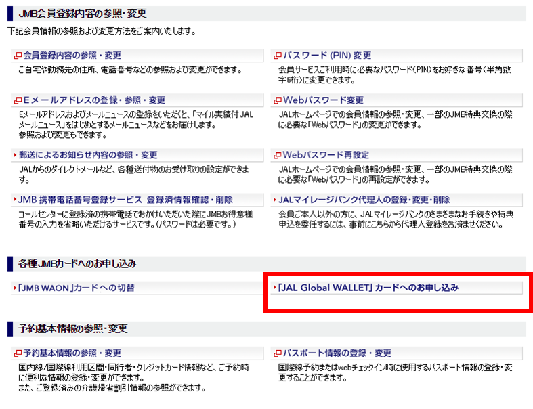Screen dimensions: 533x409
Task: Open パスワード (PIN) 変更 link
Action: [327, 55]
